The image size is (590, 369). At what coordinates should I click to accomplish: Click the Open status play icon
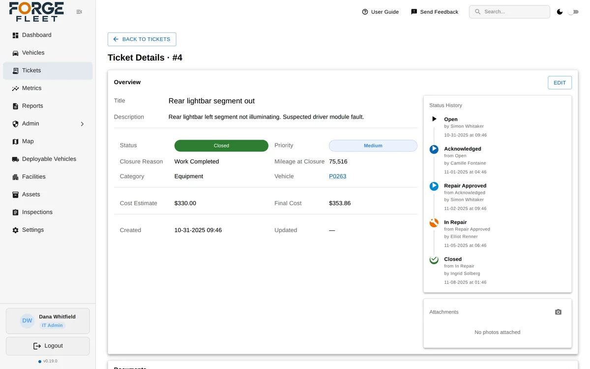[x=434, y=119]
